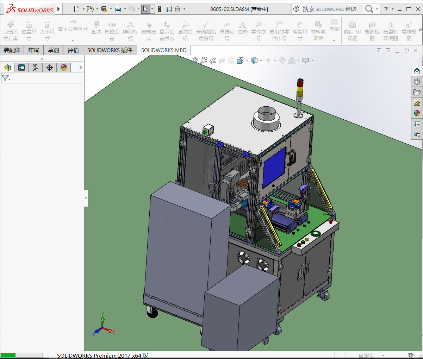This screenshot has width=423, height=359.
Task: Switch to the PropertyManager panel tab
Action: [21, 68]
